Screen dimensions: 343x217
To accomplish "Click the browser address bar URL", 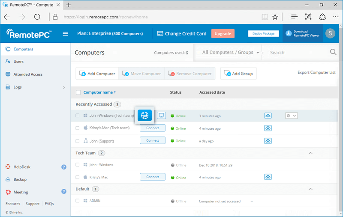I will tap(105, 17).
